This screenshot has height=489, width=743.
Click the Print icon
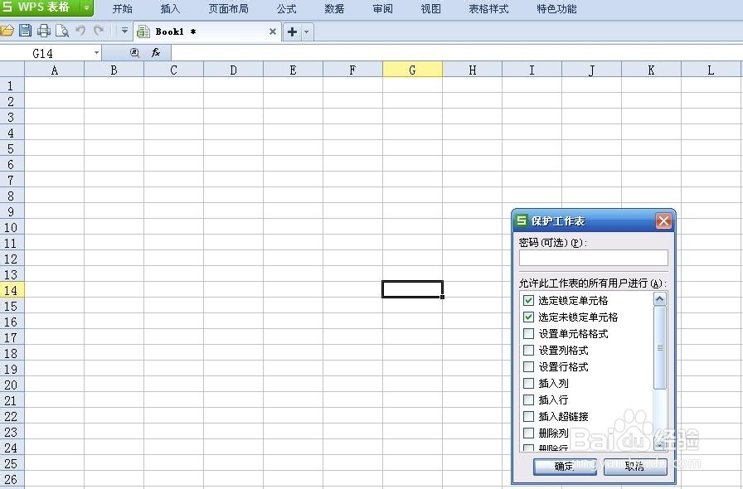tap(44, 30)
